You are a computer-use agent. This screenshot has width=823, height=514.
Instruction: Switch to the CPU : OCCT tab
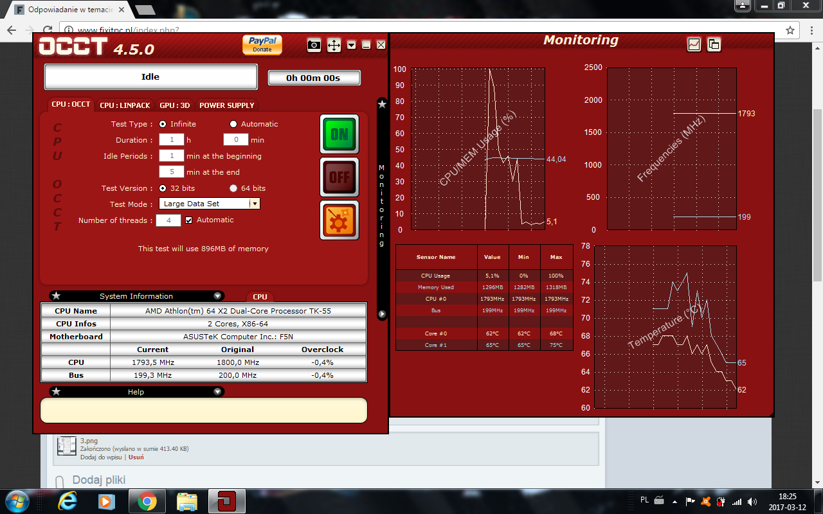[x=71, y=104]
